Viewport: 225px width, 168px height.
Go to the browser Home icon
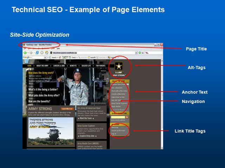tap(47, 53)
